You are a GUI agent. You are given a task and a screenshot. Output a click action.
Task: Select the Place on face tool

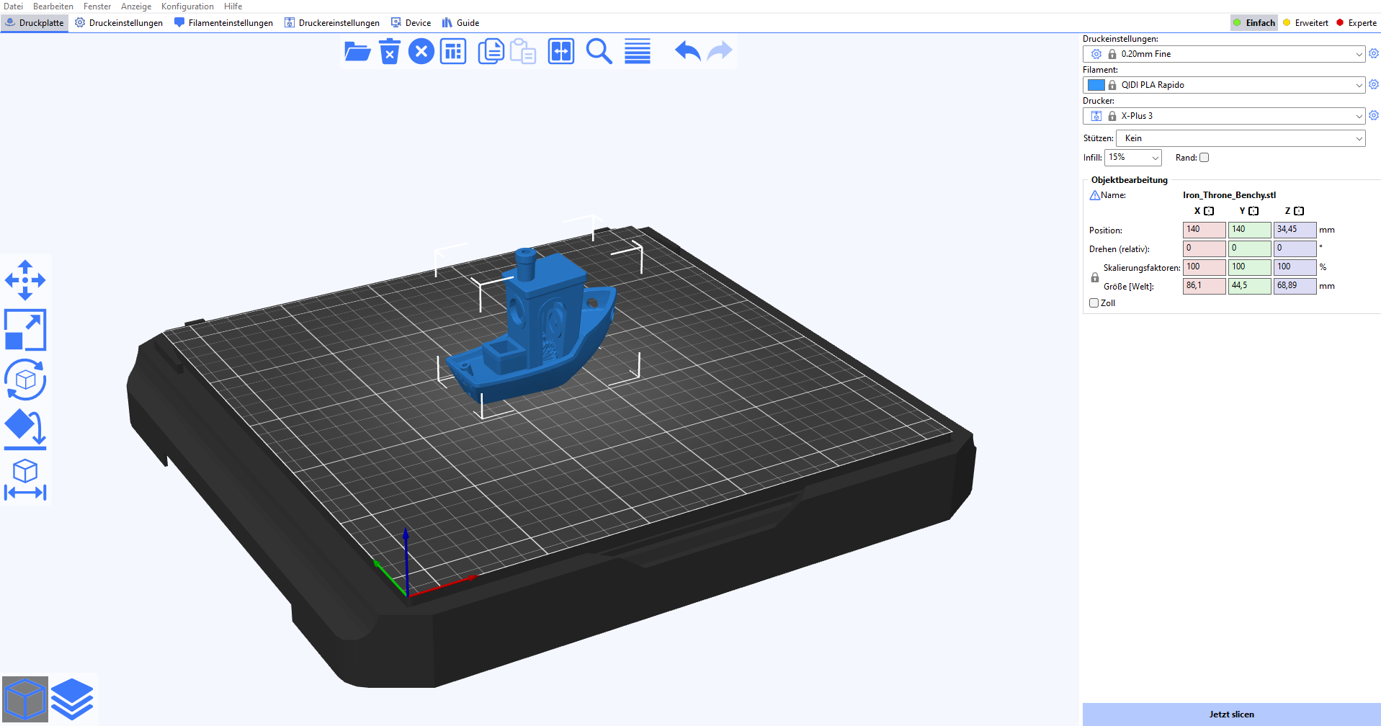25,429
